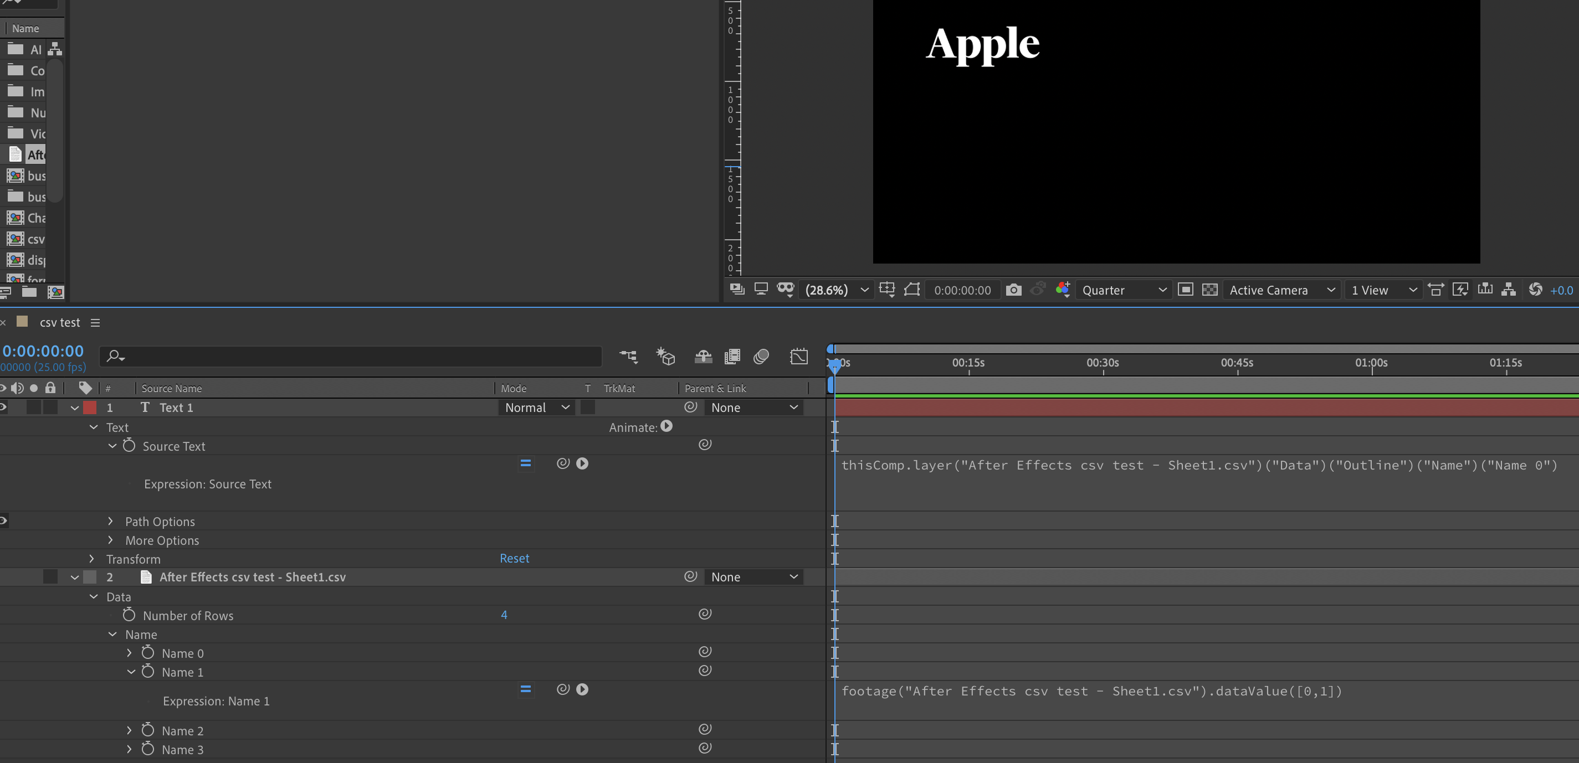The width and height of the screenshot is (1579, 763).
Task: Open the Timeline panel chart icon in viewer
Action: pos(1485,289)
